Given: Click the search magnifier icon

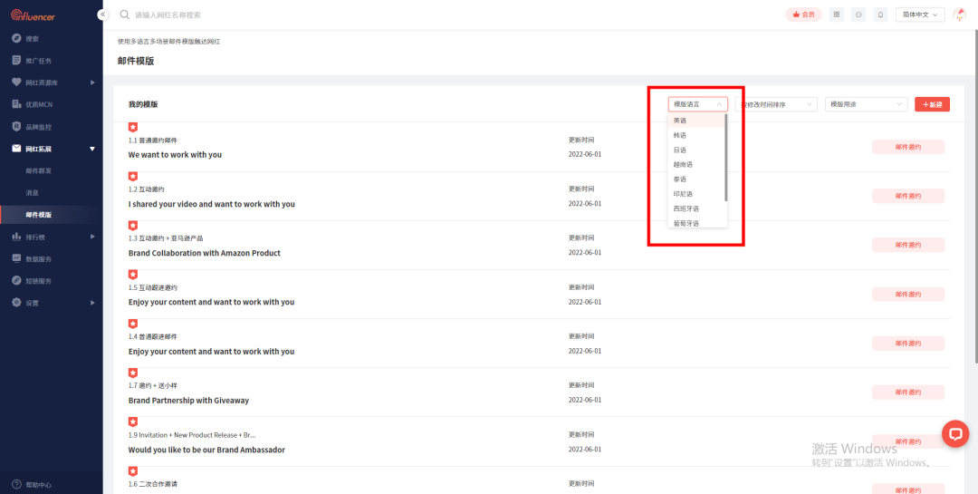Looking at the screenshot, I should point(125,15).
